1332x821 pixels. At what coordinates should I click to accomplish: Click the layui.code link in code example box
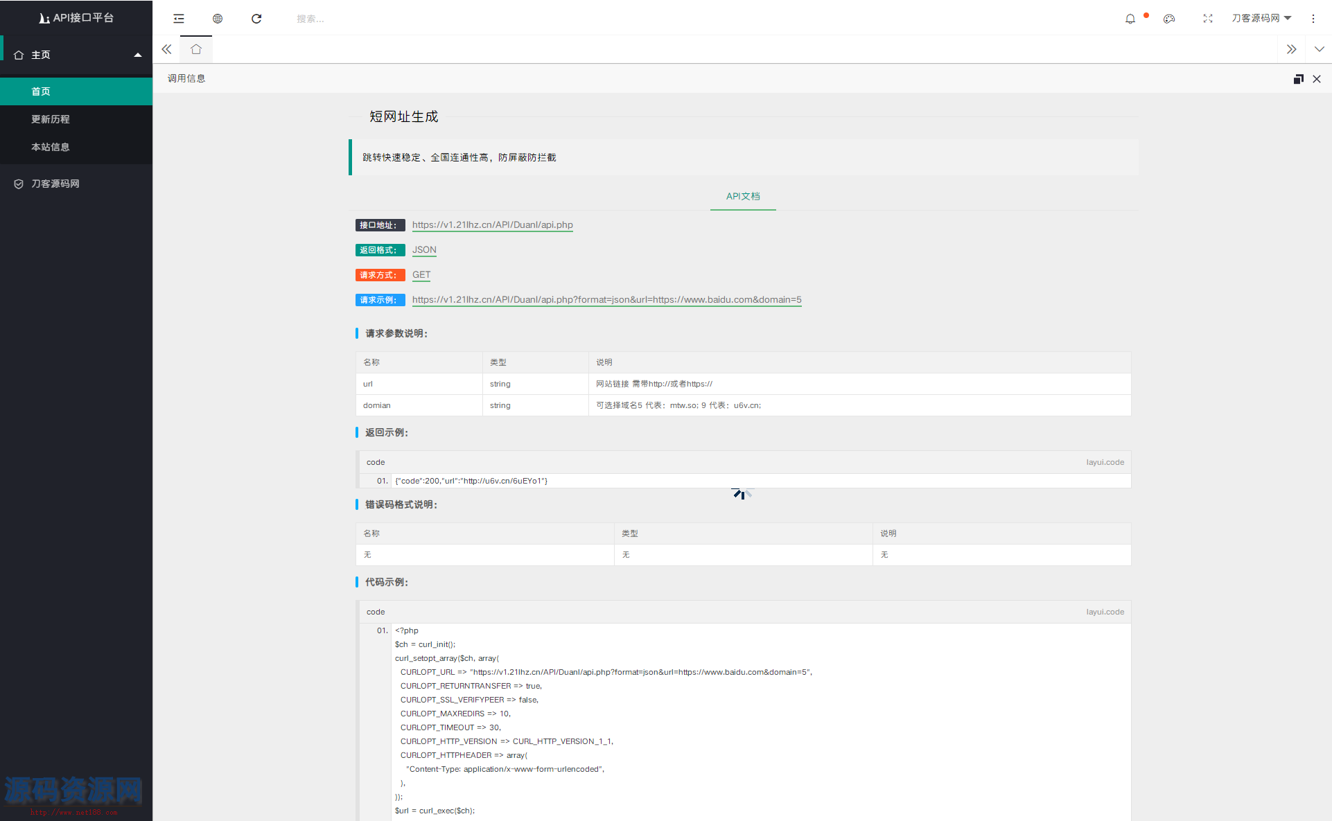click(1105, 612)
